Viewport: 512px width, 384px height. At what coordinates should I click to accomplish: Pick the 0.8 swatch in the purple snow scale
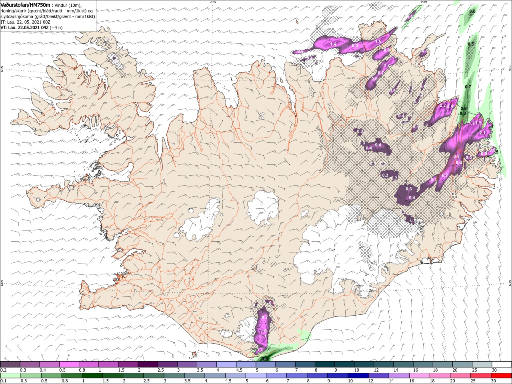pos(88,364)
